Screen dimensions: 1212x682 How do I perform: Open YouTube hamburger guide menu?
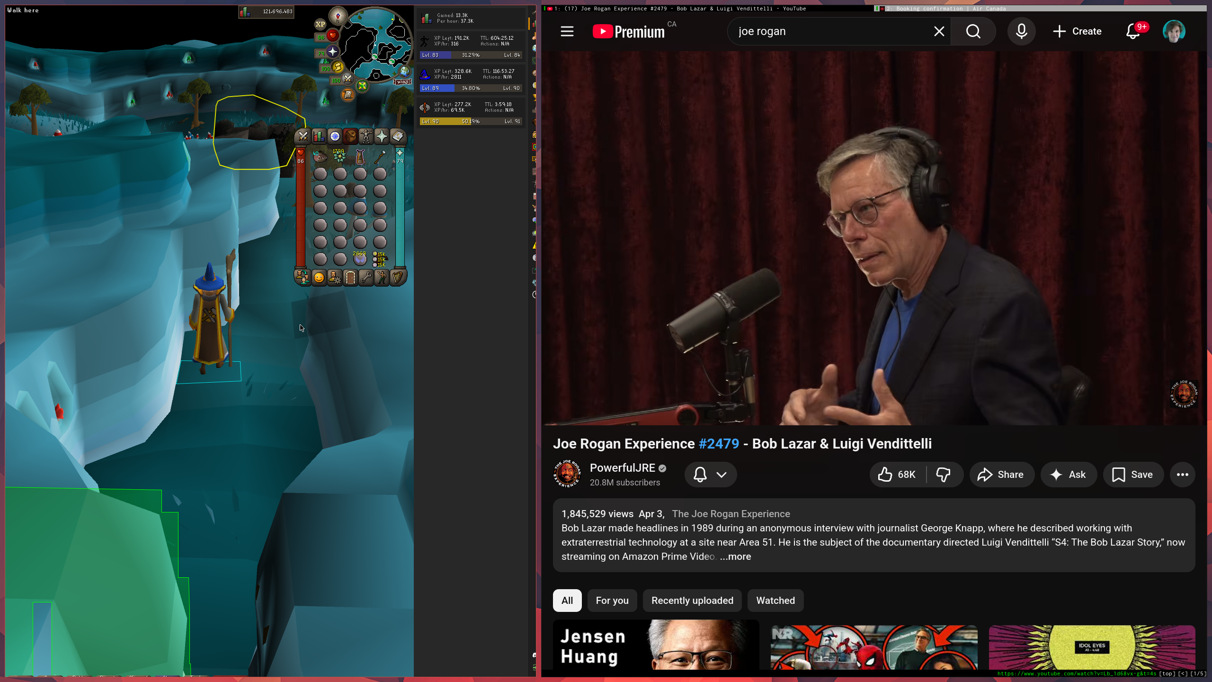coord(567,31)
